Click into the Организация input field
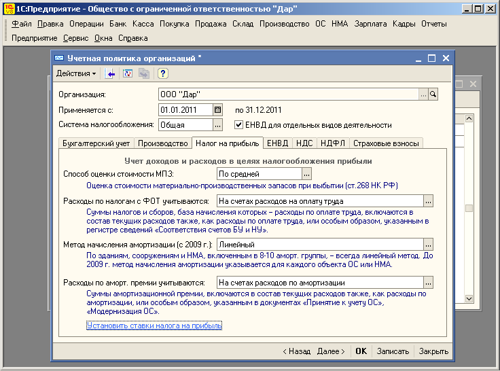500x371 pixels. click(289, 94)
